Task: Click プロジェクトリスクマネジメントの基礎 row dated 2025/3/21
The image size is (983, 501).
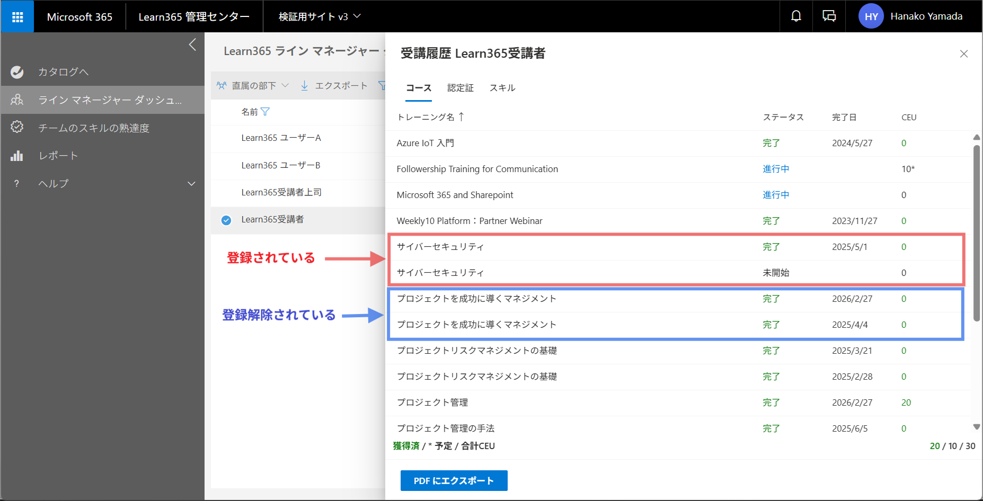Action: click(x=678, y=351)
